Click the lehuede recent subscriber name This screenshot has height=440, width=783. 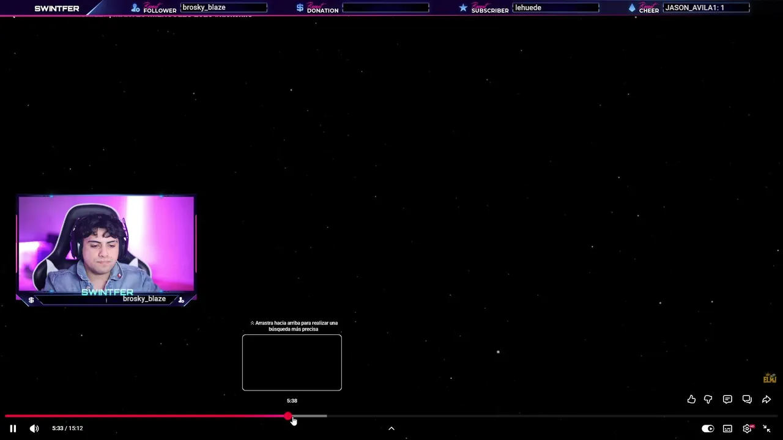coord(528,7)
